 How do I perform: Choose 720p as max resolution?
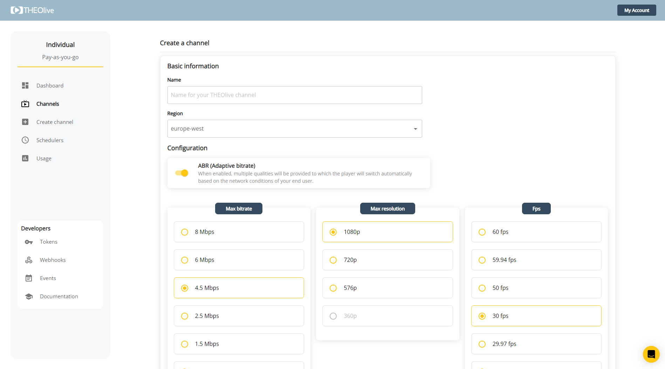click(333, 260)
